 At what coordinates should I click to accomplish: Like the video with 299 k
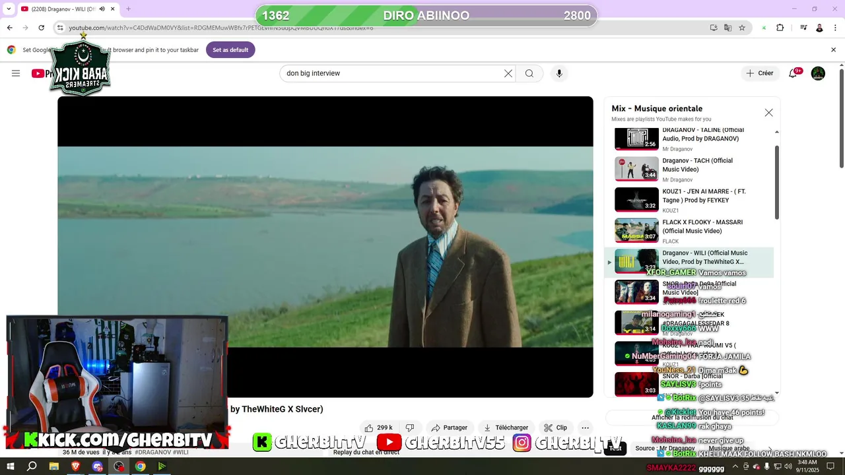379,427
